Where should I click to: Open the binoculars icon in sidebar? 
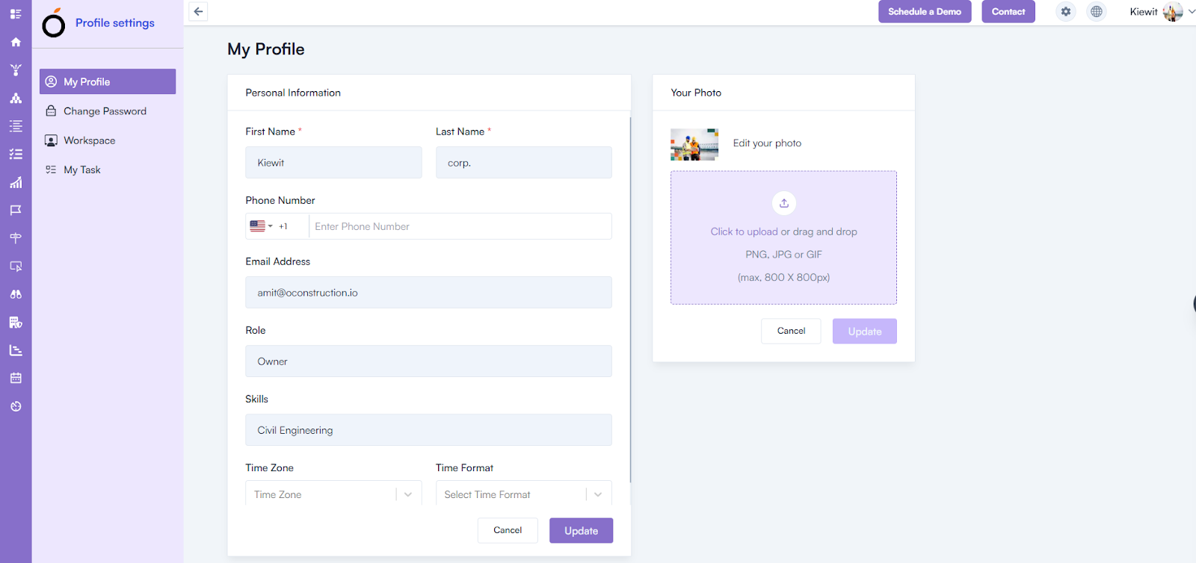[x=16, y=294]
